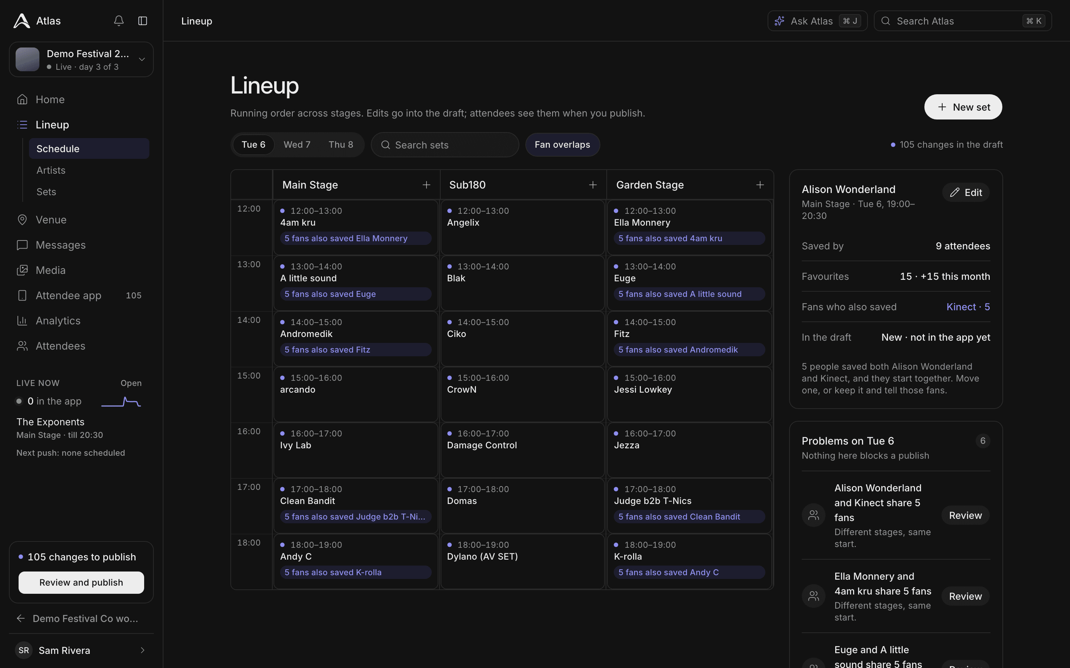Toggle the Fan overlaps filter
Image resolution: width=1070 pixels, height=668 pixels.
coord(562,144)
